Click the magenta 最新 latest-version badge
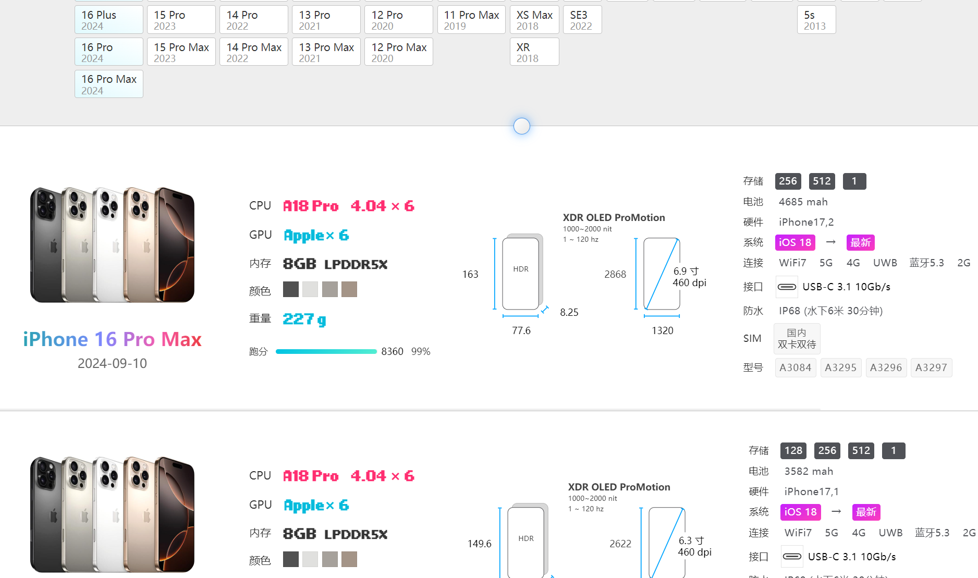 click(860, 242)
